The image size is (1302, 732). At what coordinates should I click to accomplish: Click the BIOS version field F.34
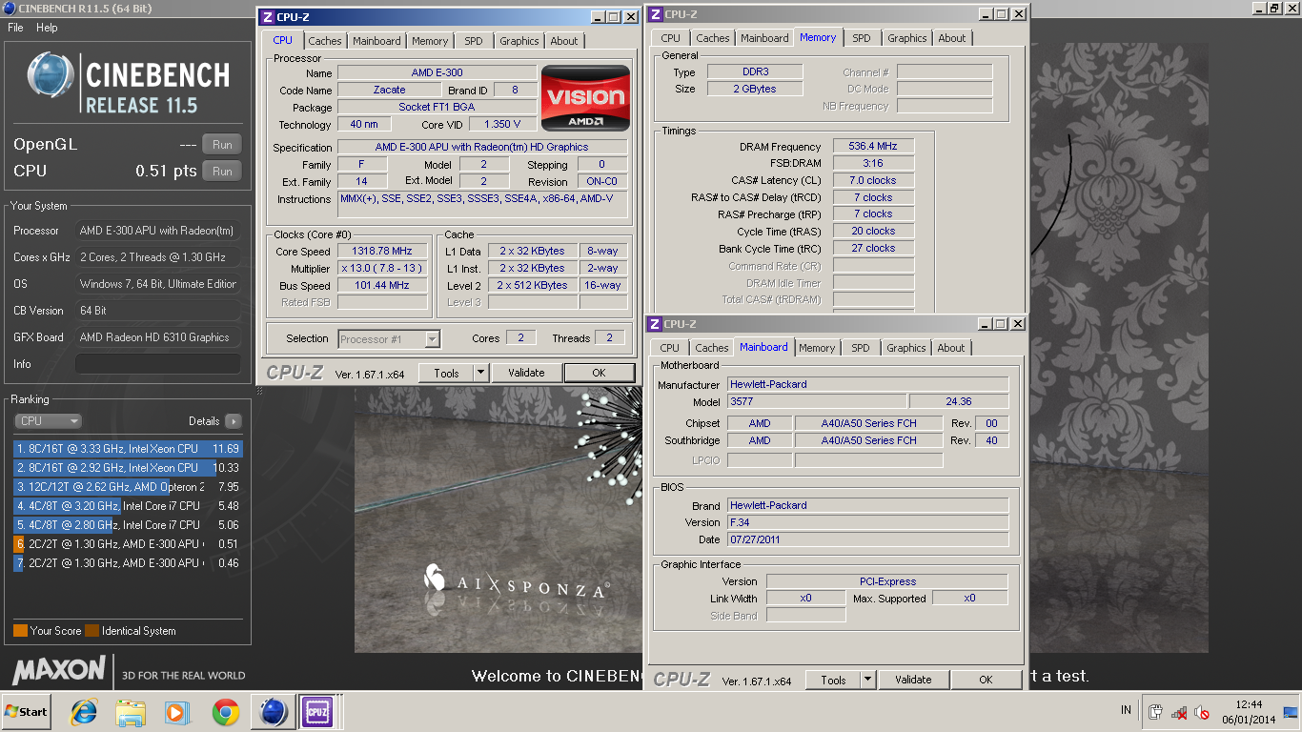[x=867, y=522]
